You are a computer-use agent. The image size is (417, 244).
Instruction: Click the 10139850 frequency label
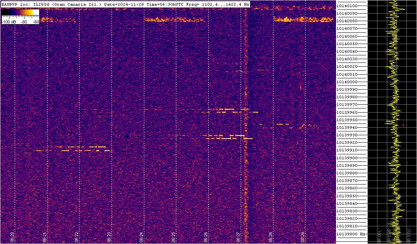(x=347, y=196)
